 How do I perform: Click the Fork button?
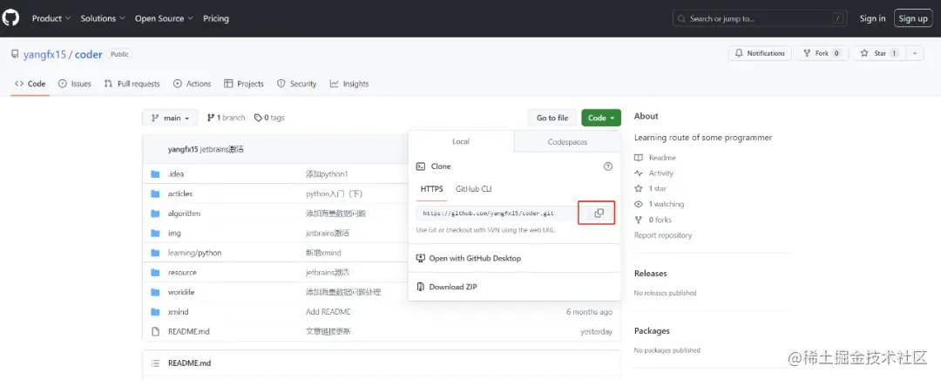pos(822,53)
